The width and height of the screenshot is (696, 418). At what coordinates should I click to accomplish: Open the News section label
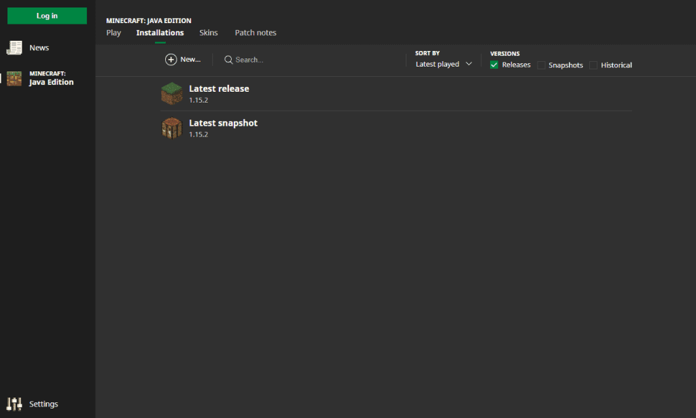pos(39,48)
